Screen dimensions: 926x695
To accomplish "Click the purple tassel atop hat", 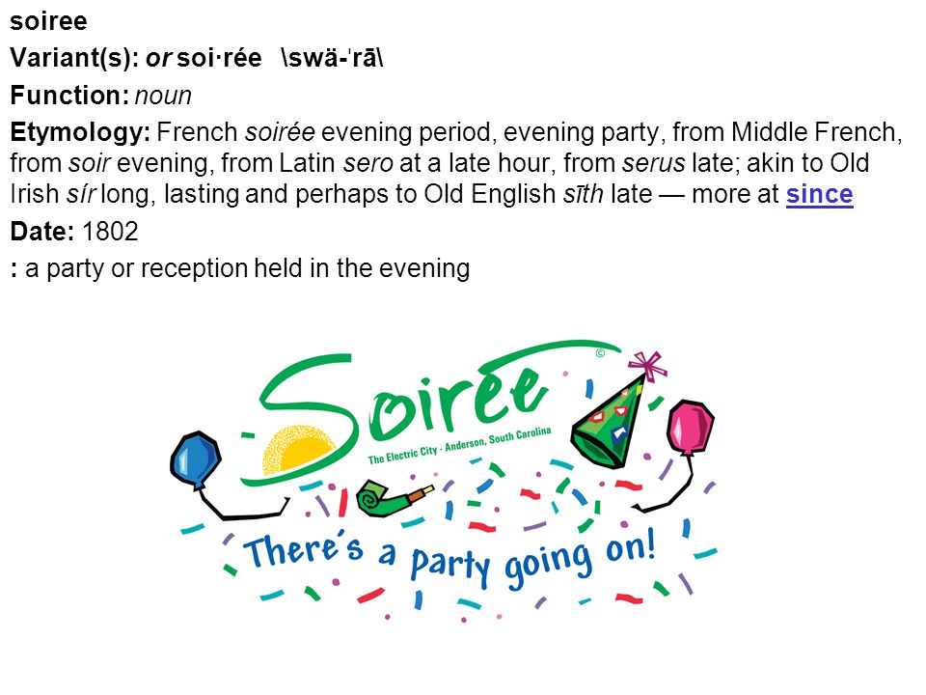I will [x=648, y=366].
